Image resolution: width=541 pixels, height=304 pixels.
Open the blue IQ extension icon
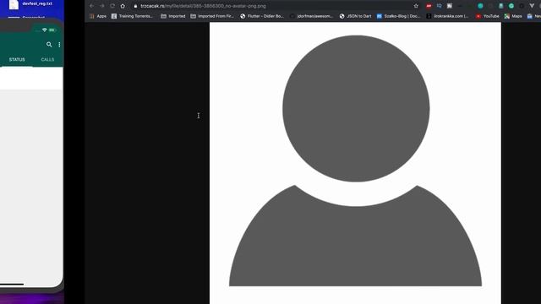[x=439, y=6]
